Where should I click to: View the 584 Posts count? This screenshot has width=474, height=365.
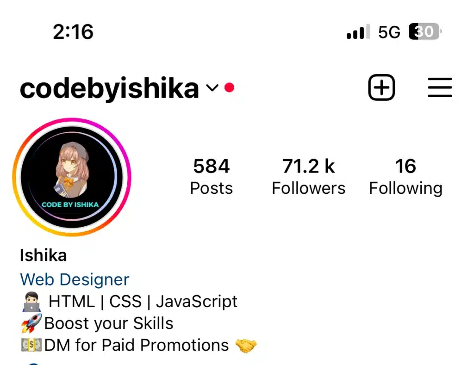(x=211, y=176)
